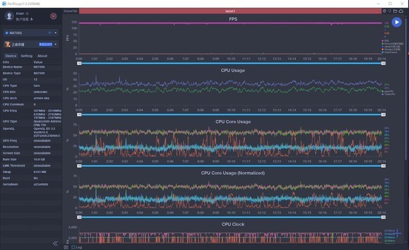
Task: Click the game name in app selector
Action: pyautogui.click(x=18, y=45)
